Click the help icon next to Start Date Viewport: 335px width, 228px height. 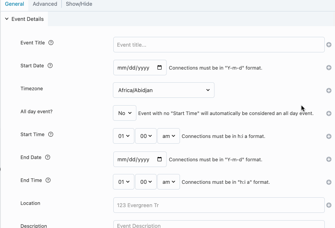(x=50, y=66)
